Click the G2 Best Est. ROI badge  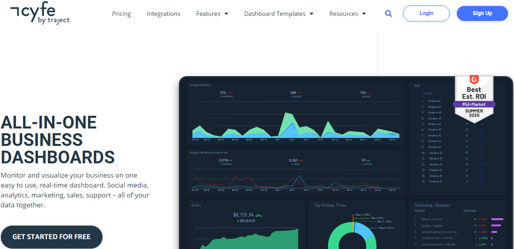[x=474, y=99]
